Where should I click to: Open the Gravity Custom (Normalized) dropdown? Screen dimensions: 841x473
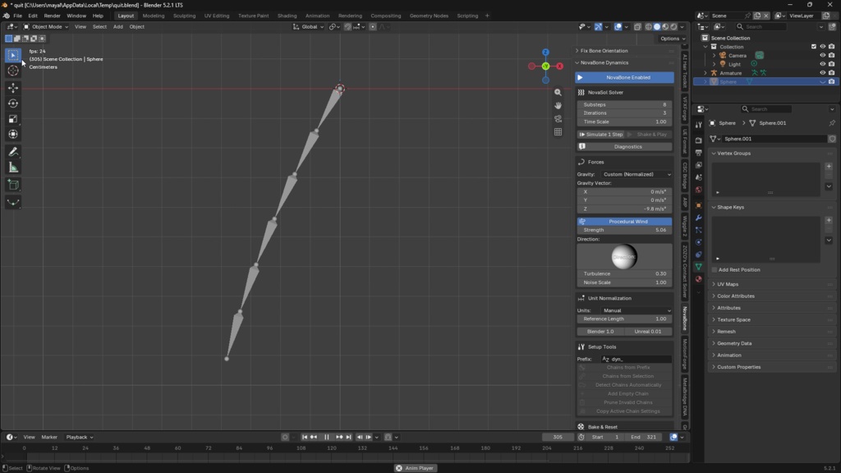point(636,174)
